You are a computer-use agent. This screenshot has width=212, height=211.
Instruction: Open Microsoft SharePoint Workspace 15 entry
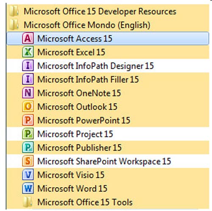[x=104, y=161]
